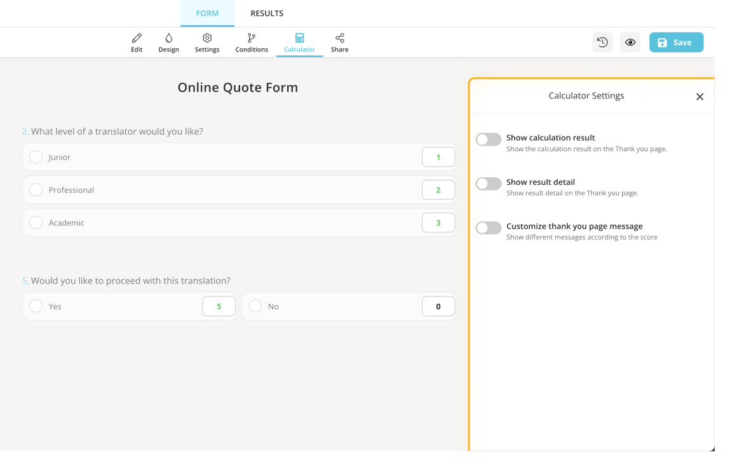Switch to the FORM tab
This screenshot has width=737, height=474.
tap(207, 13)
